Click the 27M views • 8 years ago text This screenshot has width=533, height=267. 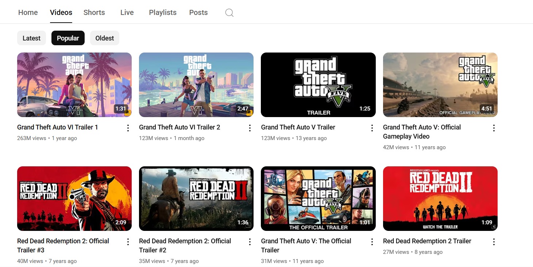(413, 252)
